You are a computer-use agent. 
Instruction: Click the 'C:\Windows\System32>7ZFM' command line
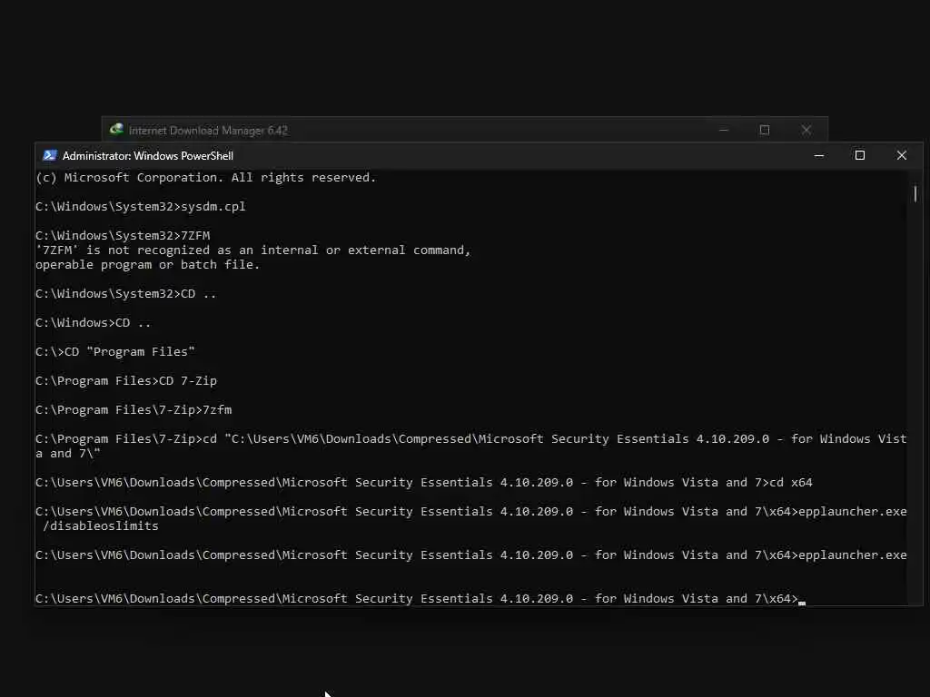point(123,236)
